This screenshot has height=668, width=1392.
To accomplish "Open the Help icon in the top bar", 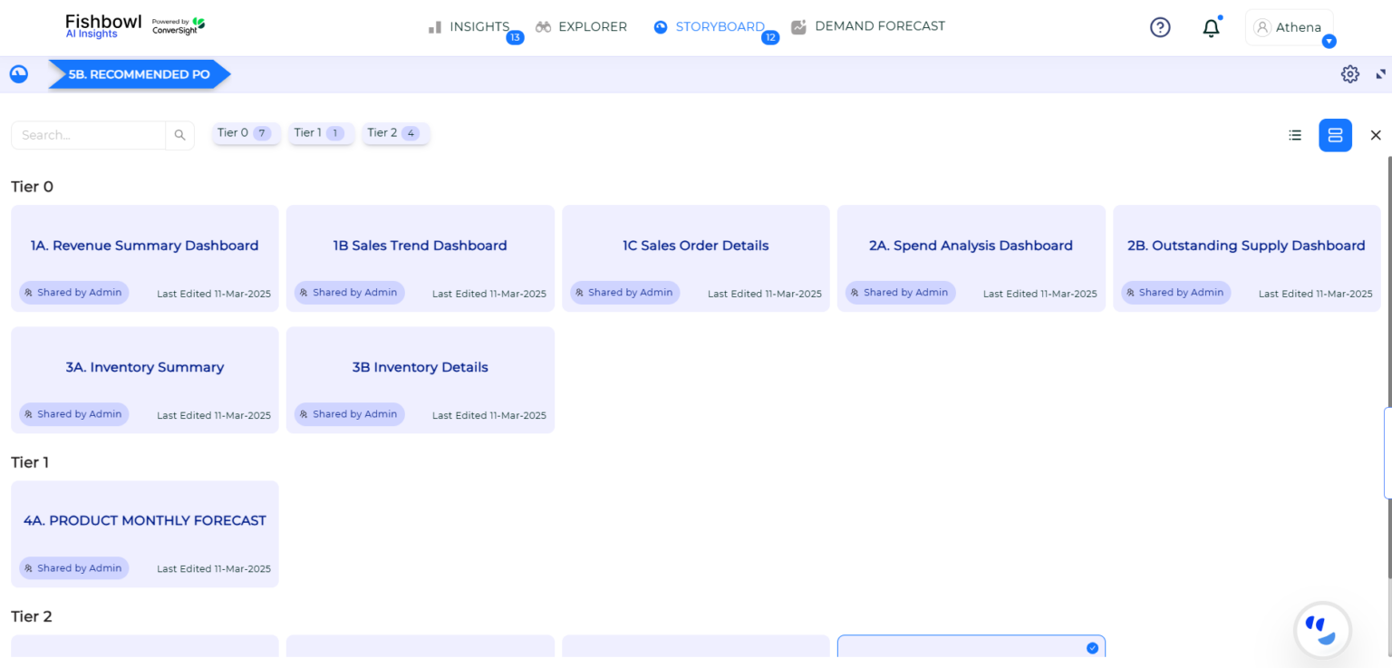I will (x=1160, y=27).
